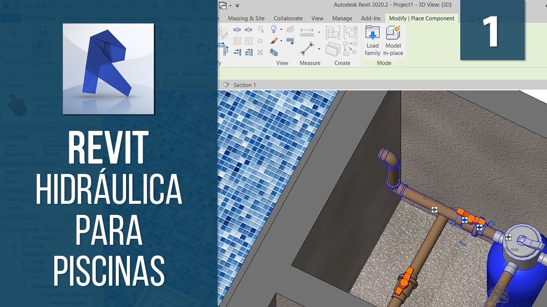This screenshot has height=307, width=547.
Task: Click the greyed Delete X icon
Action: click(x=260, y=52)
